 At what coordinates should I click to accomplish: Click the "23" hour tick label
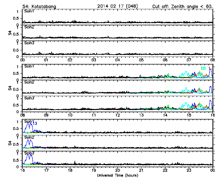(189, 170)
